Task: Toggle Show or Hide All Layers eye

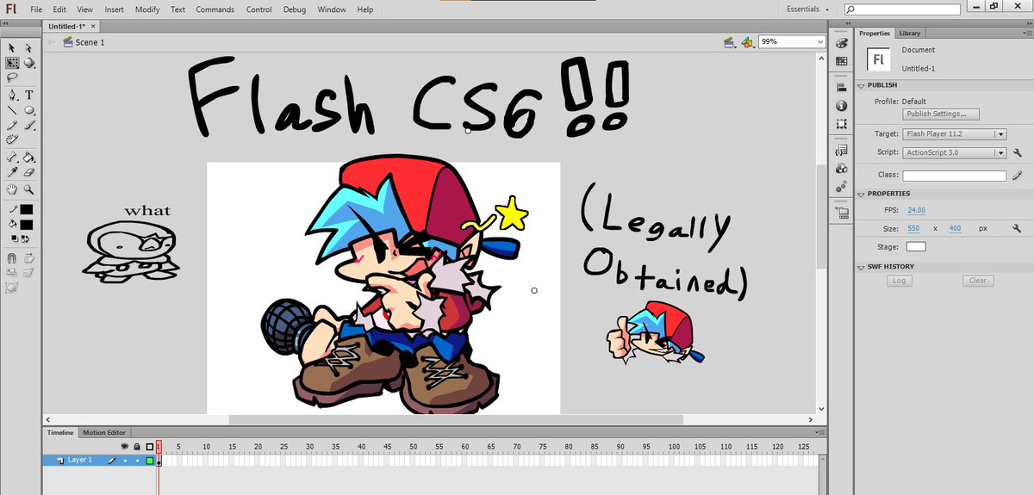Action: pyautogui.click(x=125, y=447)
